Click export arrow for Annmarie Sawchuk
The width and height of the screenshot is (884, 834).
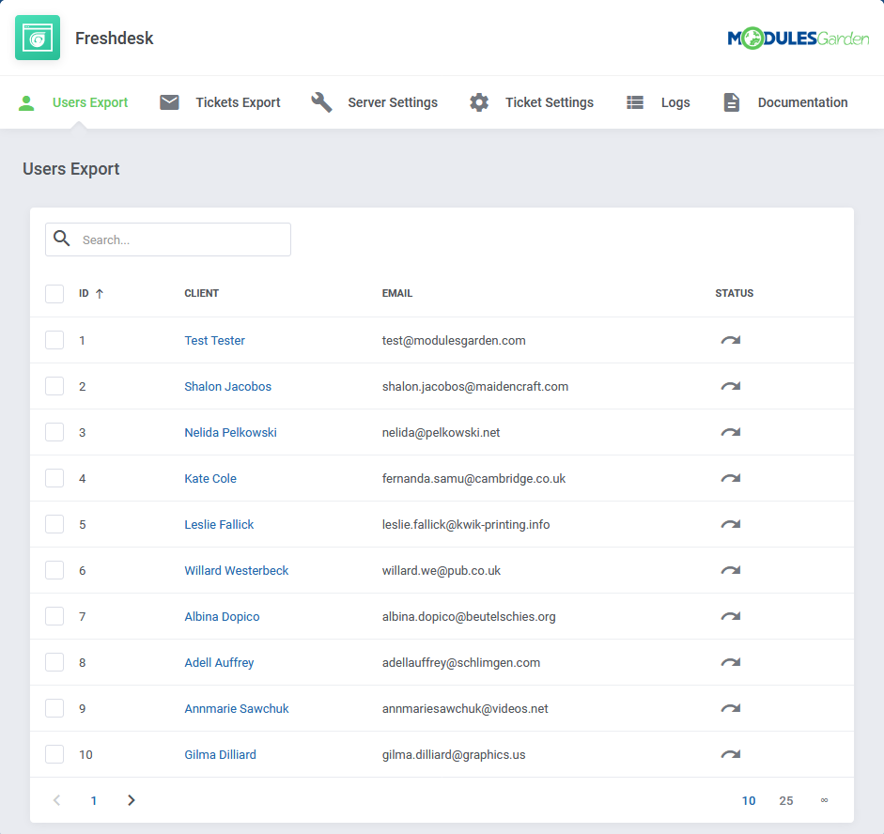coord(731,708)
